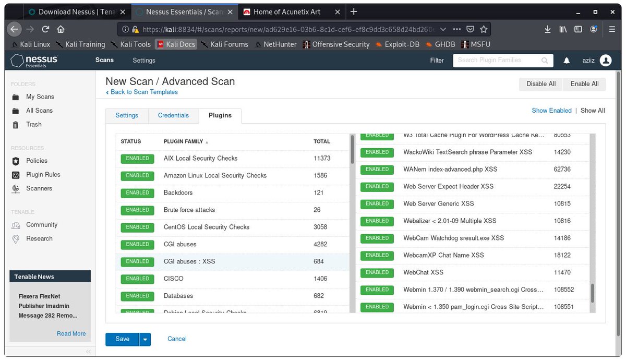Read More of Tenable News
The height and width of the screenshot is (361, 626).
tap(71, 334)
